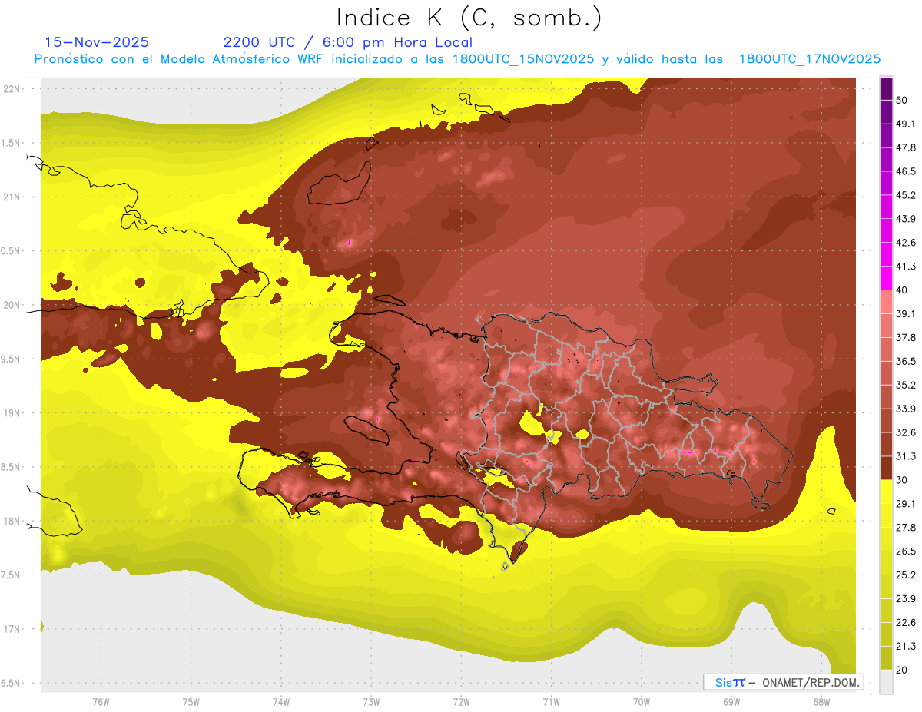The width and height of the screenshot is (922, 712).
Task: Click the colorbar value '22.6'
Action: click(x=907, y=622)
